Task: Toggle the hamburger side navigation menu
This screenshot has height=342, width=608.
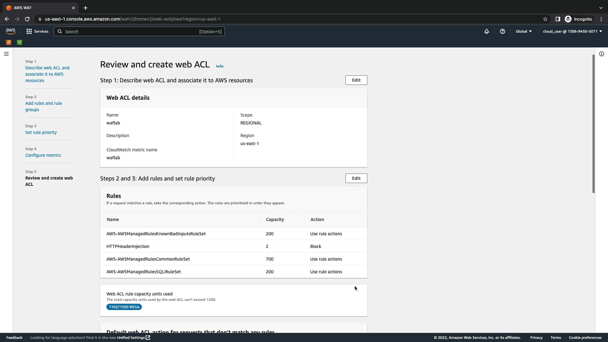Action: [6, 54]
